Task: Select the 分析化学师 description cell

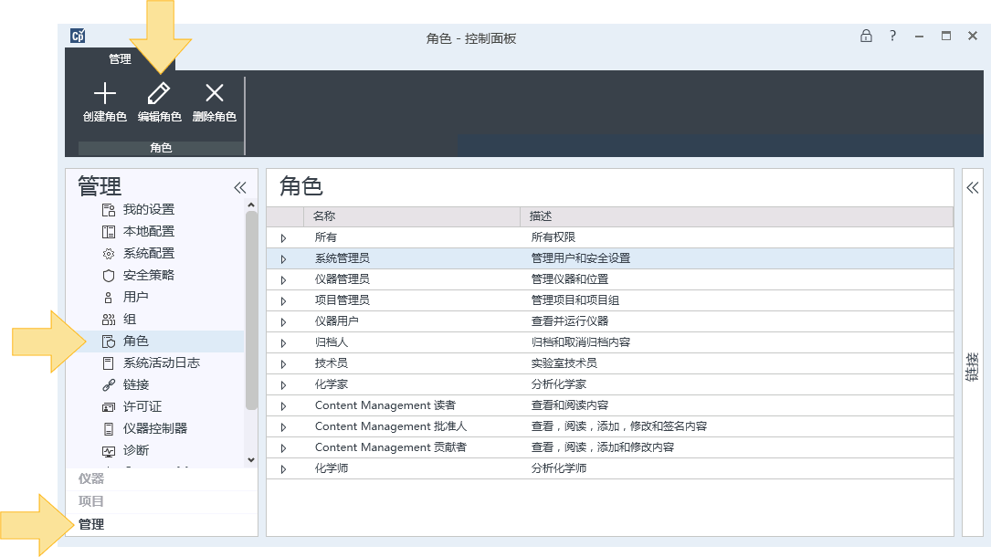Action: tap(559, 468)
